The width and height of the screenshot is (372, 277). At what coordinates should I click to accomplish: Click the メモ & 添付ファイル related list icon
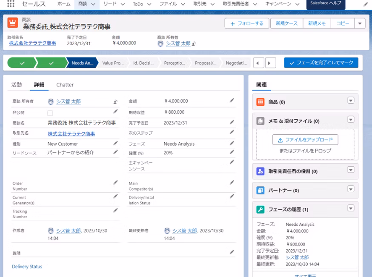[x=260, y=121]
